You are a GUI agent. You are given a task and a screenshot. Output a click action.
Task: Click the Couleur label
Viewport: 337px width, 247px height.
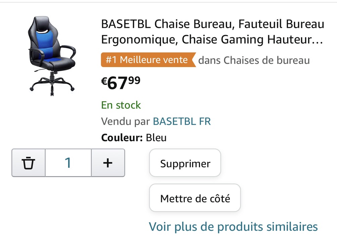pyautogui.click(x=122, y=138)
